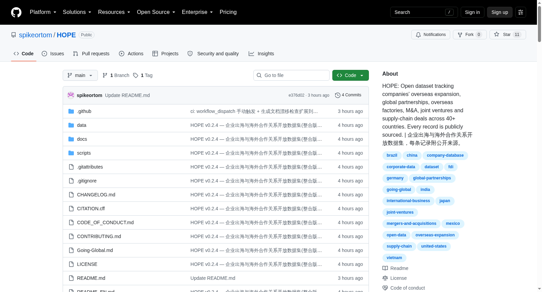Click the Insights graph icon

pos(251,54)
